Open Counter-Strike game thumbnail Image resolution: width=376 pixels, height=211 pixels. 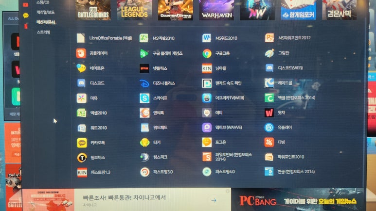click(x=176, y=10)
